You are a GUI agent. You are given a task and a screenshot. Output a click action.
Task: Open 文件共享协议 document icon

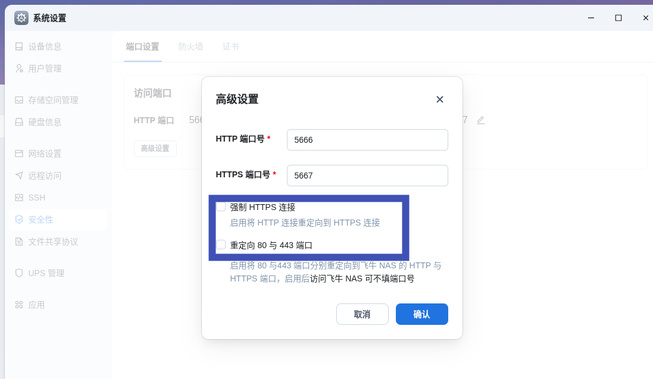tap(19, 242)
